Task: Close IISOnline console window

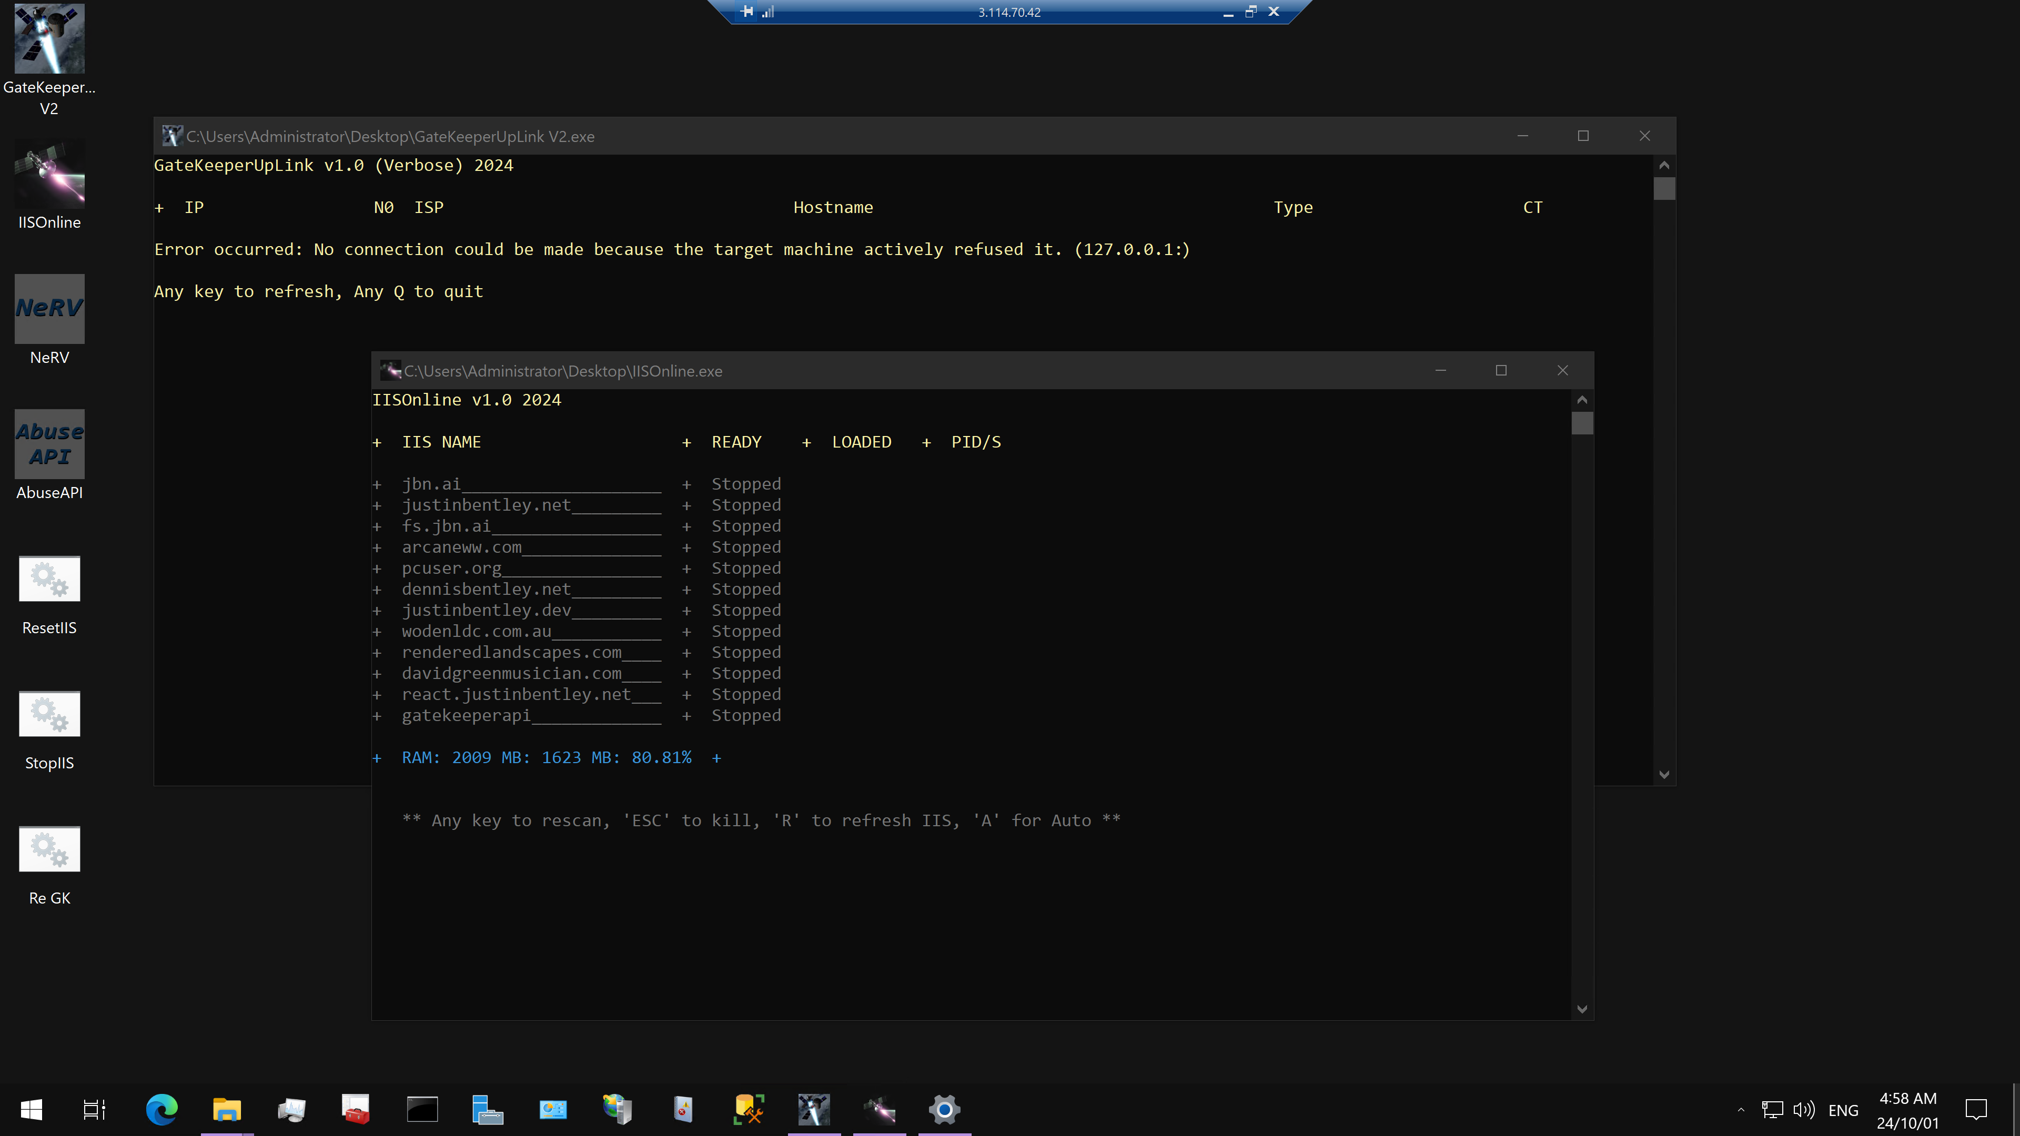Action: tap(1562, 370)
